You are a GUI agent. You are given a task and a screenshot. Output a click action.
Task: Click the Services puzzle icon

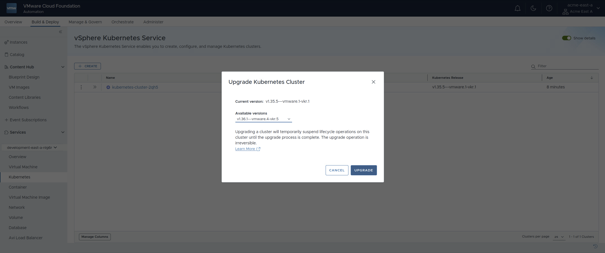pos(6,132)
